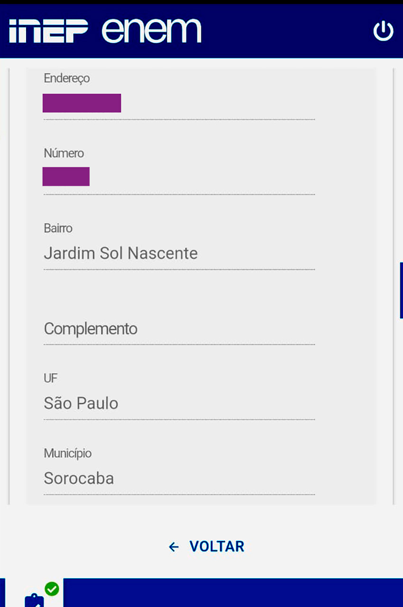Screen dimensions: 403x607
Task: Select the Número redacted field
Action: (x=179, y=177)
